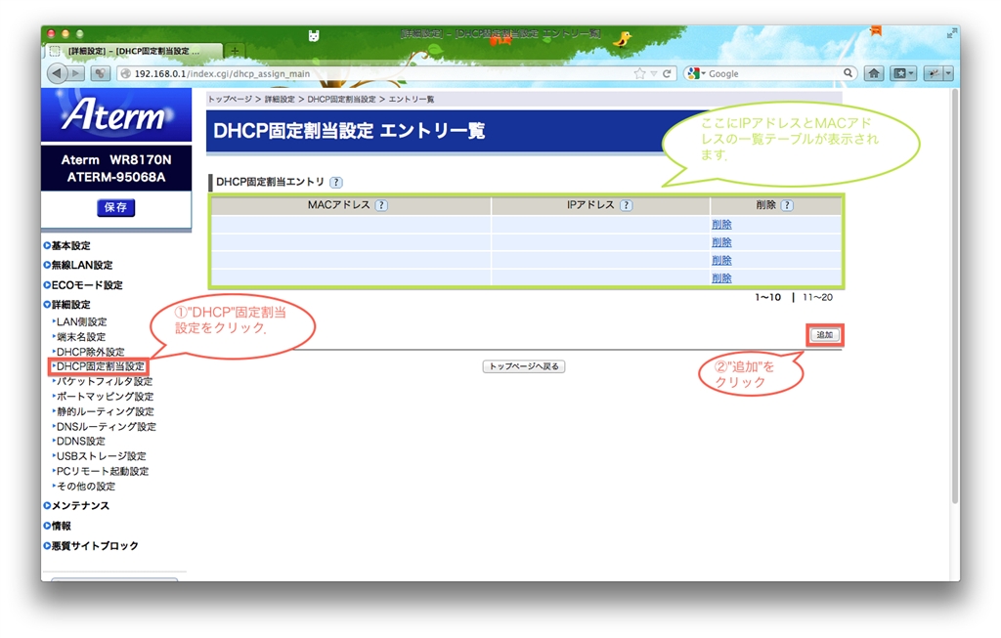Click the first 削除 link in table
Screen dimensions: 1001x638
tap(721, 225)
